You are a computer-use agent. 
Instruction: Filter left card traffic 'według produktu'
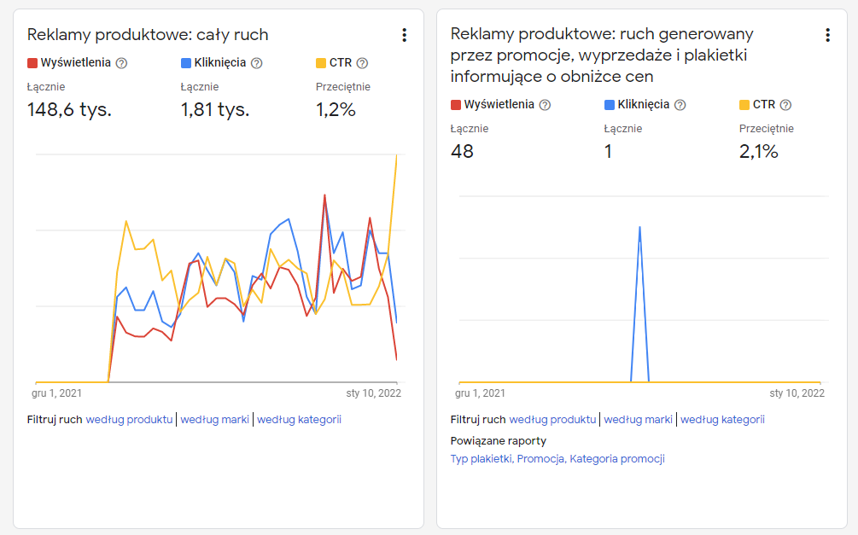tap(129, 420)
